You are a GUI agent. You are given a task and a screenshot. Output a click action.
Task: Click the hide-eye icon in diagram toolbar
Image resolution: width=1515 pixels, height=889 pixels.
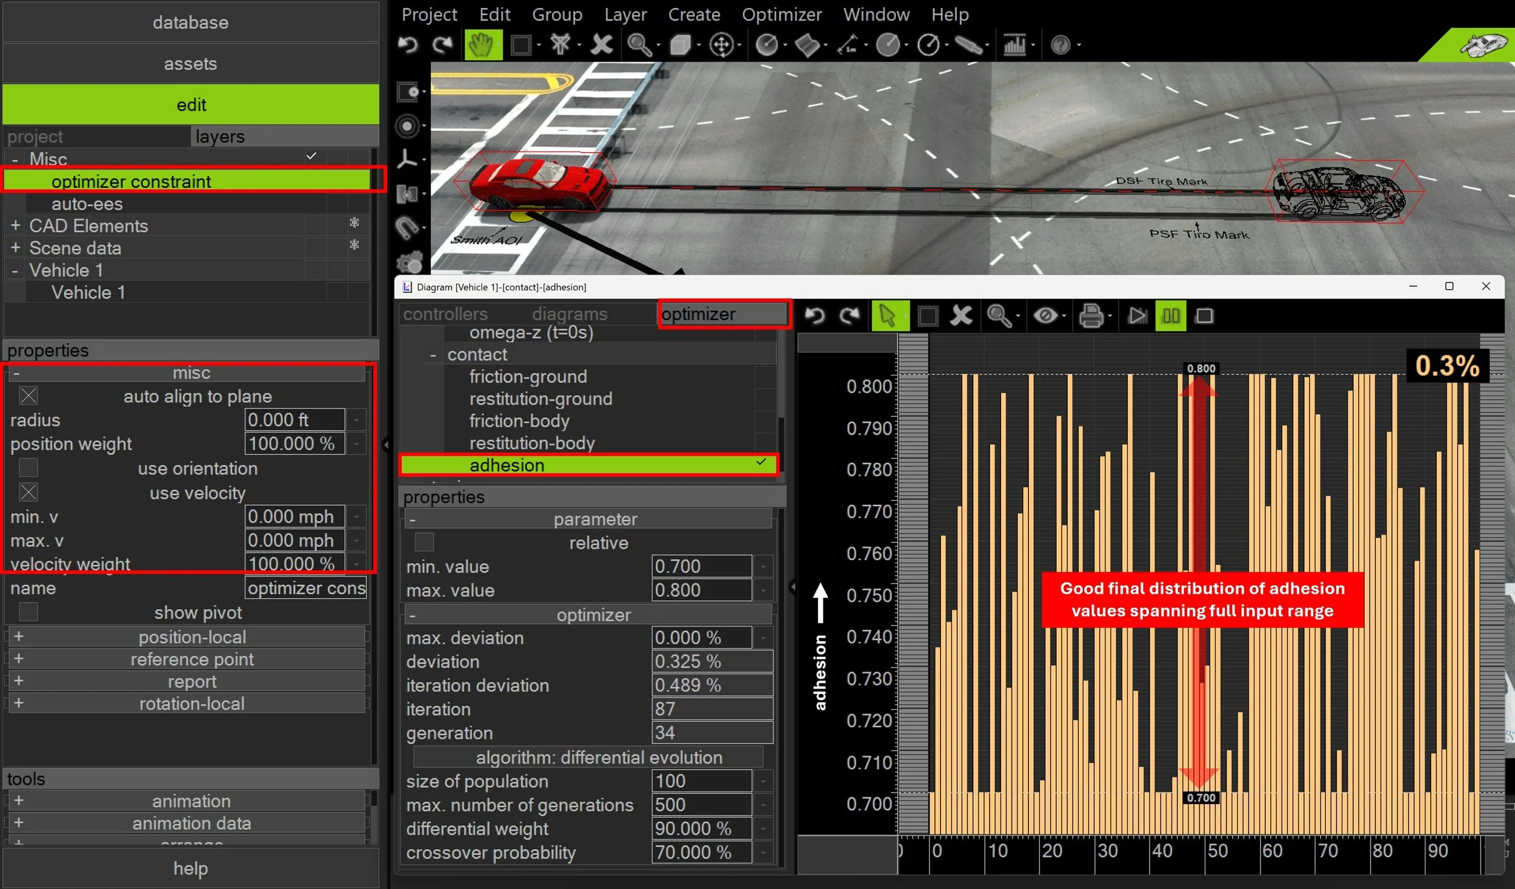(x=1046, y=316)
